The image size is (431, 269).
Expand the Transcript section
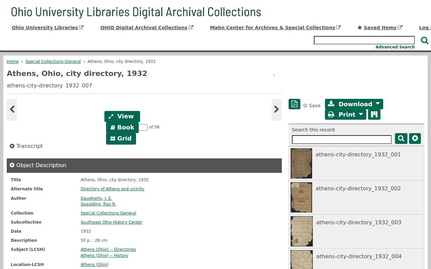tap(26, 146)
